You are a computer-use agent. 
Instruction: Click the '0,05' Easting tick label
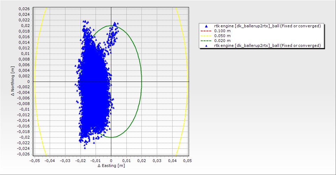[188, 161]
